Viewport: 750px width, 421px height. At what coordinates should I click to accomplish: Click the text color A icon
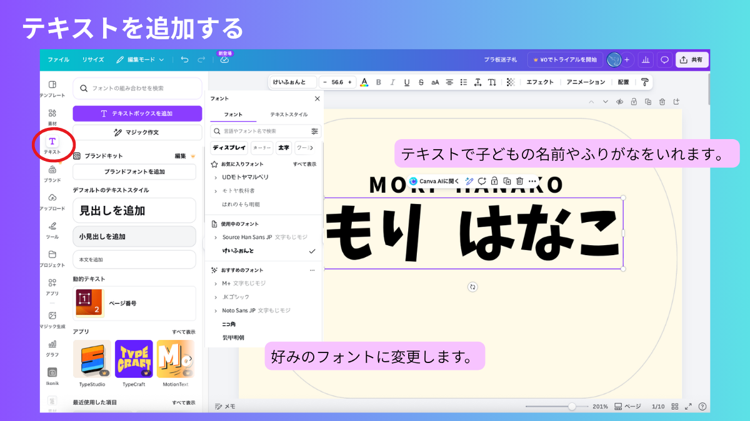point(364,82)
